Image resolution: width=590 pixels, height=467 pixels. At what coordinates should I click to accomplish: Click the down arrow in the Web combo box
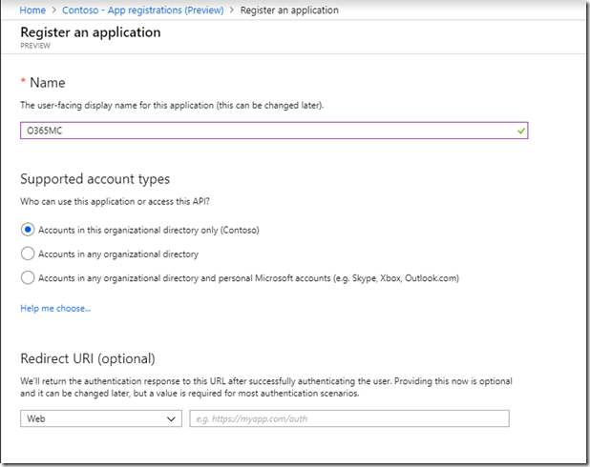coord(171,419)
